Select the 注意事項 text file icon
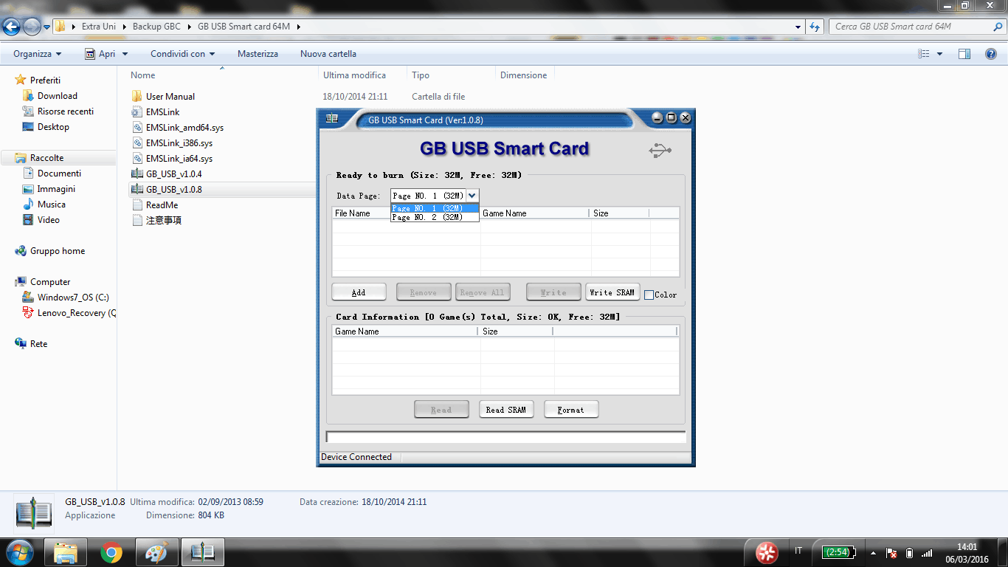Viewport: 1008px width, 567px height. coord(137,221)
